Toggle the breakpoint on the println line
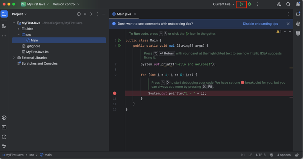Image resolution: width=303 pixels, height=159 pixels. [115, 93]
